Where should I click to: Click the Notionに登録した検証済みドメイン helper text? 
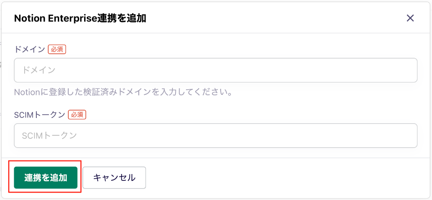coord(123,92)
